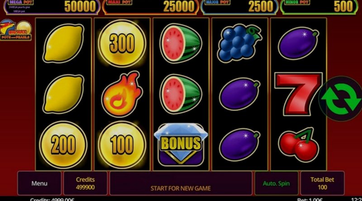Open the Total Bet 100 selector
Viewport: 362px width, 201px height.
point(322,183)
